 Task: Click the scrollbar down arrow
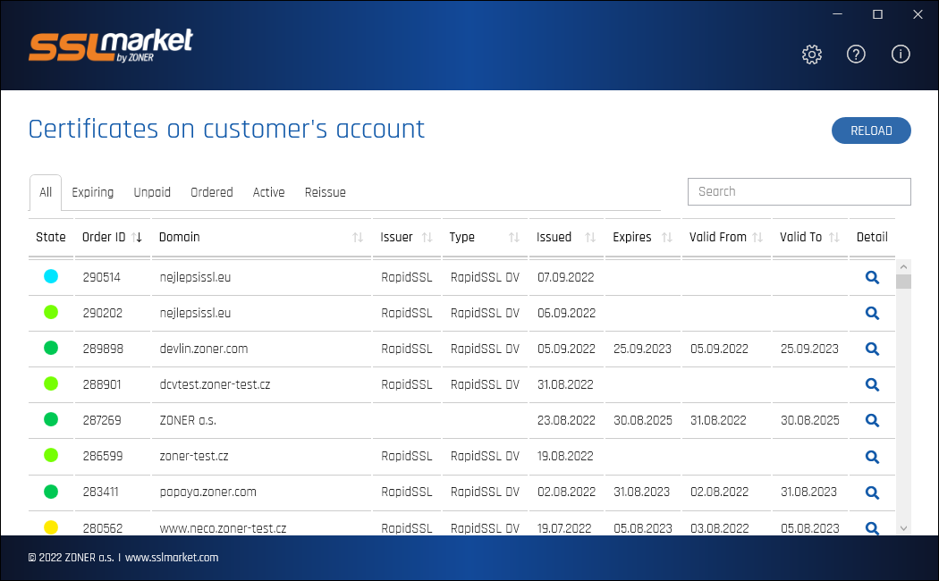pyautogui.click(x=903, y=528)
